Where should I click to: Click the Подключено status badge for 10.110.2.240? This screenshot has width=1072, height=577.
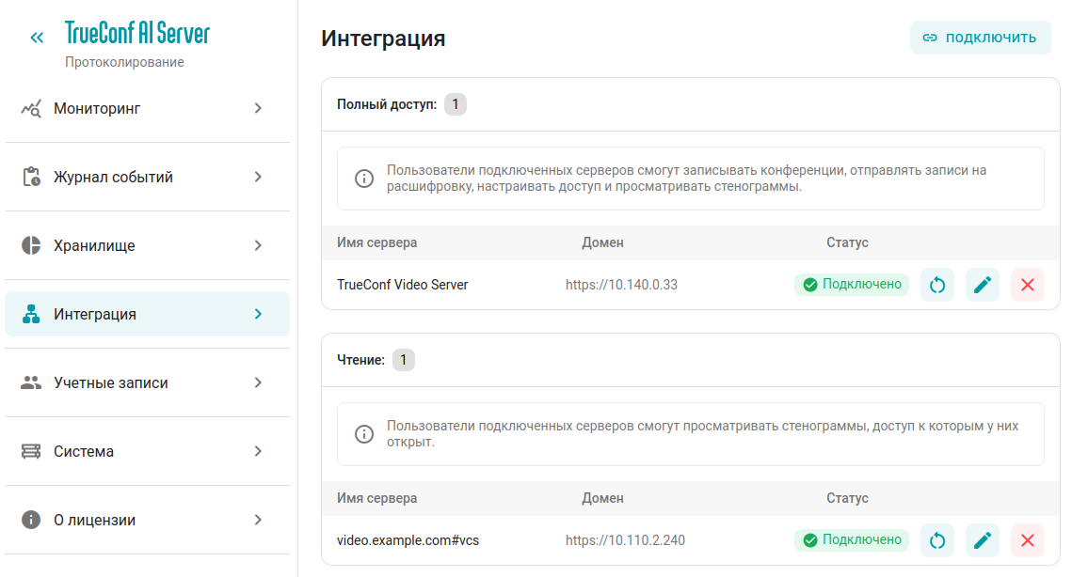click(x=852, y=540)
